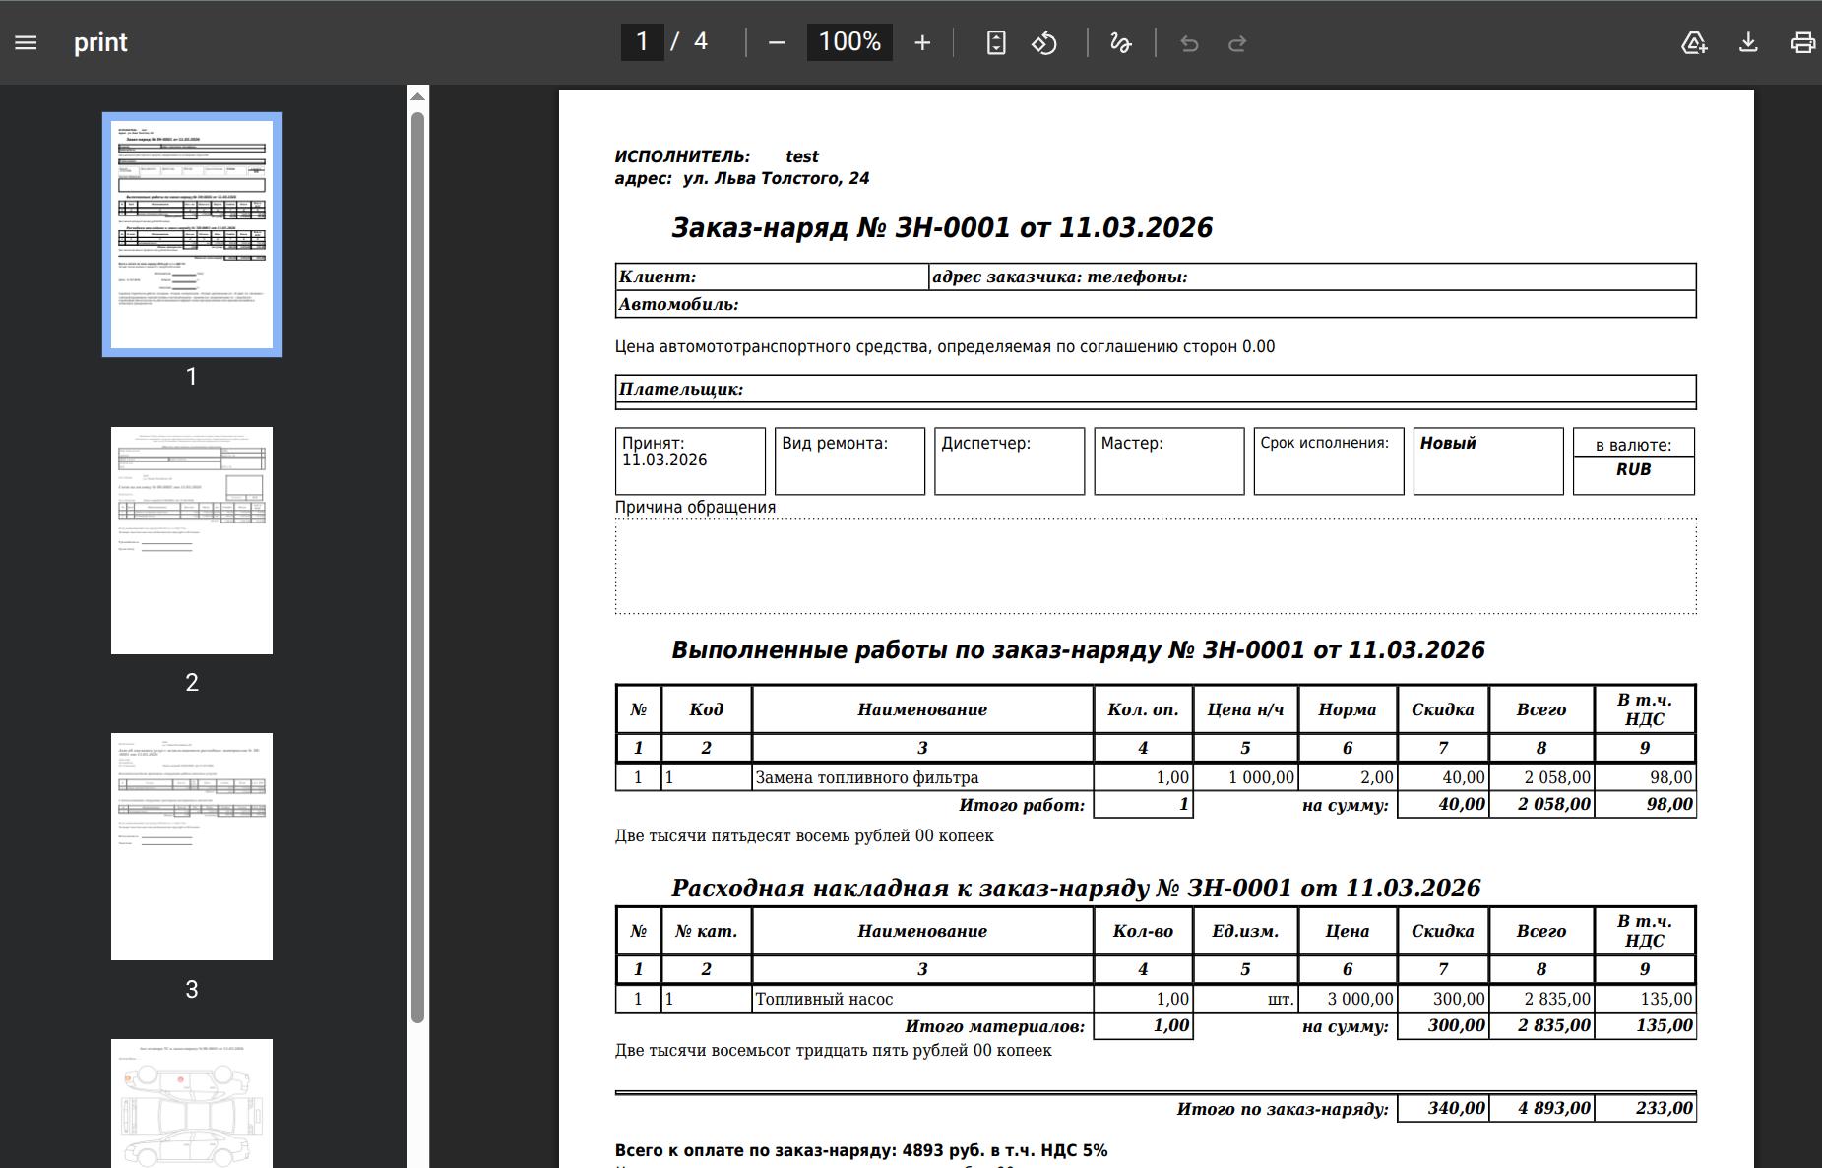Image resolution: width=1822 pixels, height=1168 pixels.
Task: Click the zoom out minus button
Action: pyautogui.click(x=777, y=42)
